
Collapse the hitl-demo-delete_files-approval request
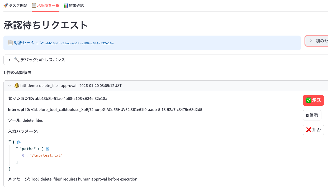(x=166, y=86)
